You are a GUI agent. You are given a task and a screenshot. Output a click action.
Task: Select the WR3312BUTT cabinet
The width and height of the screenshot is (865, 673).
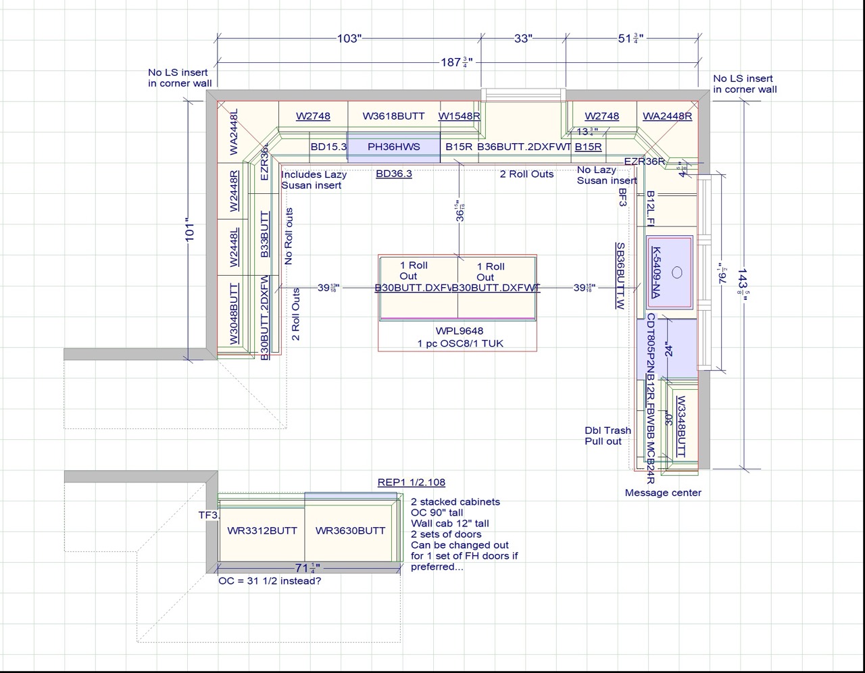(262, 530)
